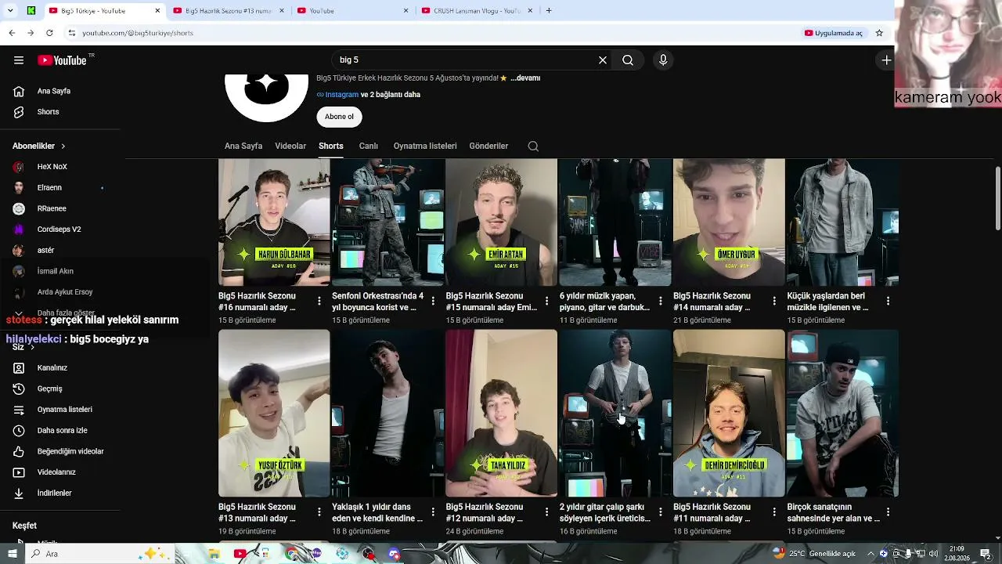This screenshot has height=564, width=1002.
Task: Open more options for '#13 numaralı aday' short
Action: [319, 512]
